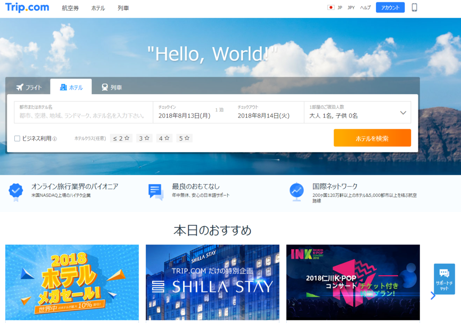Open the サポートチャット widget

pyautogui.click(x=444, y=279)
